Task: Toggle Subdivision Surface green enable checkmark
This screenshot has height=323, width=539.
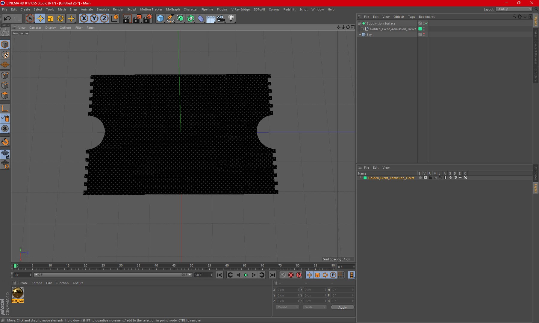Action: tap(426, 23)
